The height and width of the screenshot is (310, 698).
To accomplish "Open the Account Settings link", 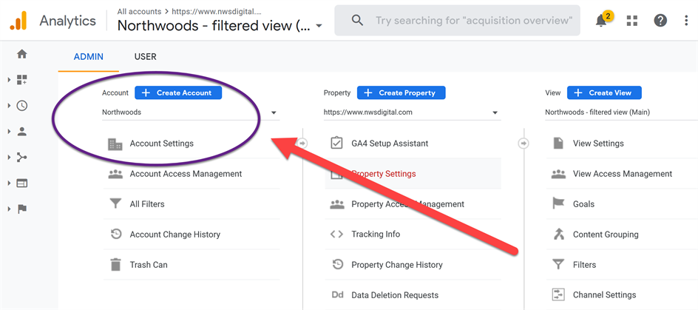I will coord(162,144).
